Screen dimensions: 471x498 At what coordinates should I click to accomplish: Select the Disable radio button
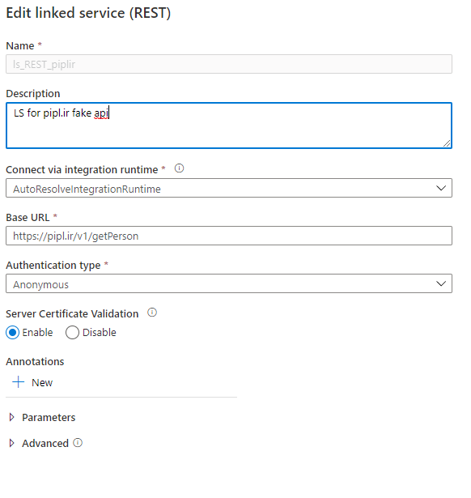click(72, 333)
